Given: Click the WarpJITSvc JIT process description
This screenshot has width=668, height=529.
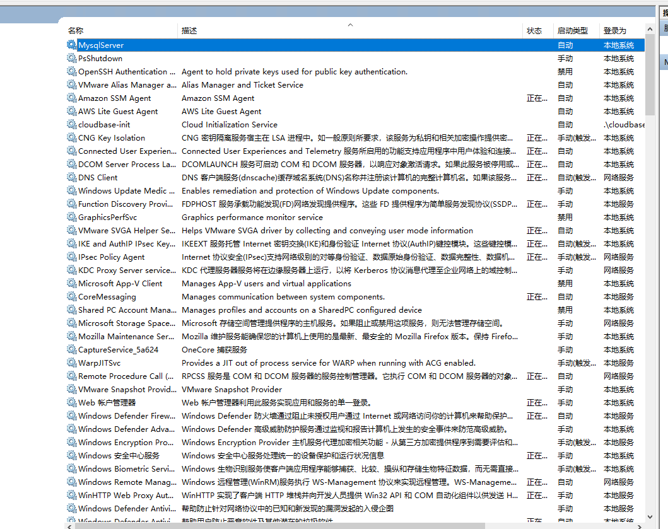Looking at the screenshot, I should tap(329, 363).
